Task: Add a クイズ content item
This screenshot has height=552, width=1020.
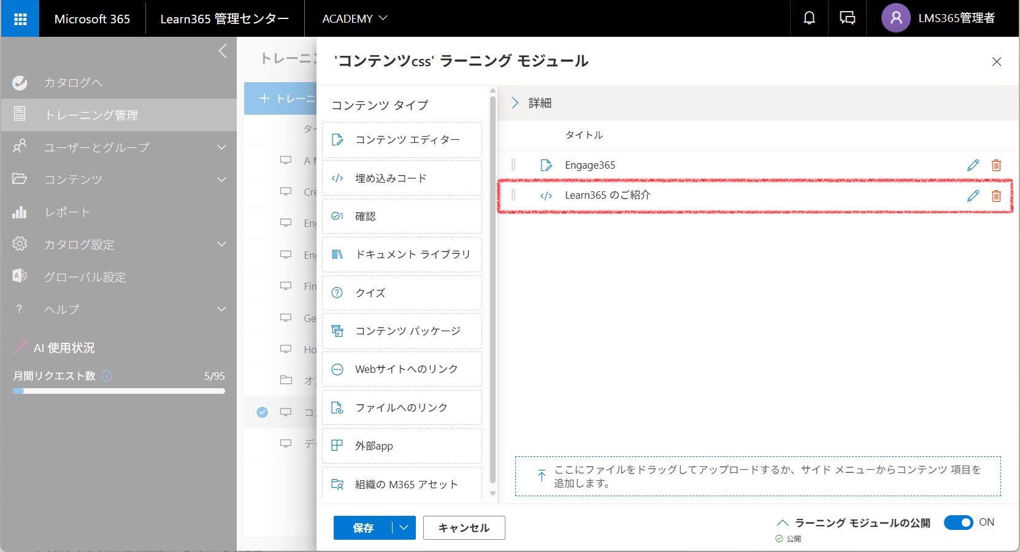Action: (402, 293)
